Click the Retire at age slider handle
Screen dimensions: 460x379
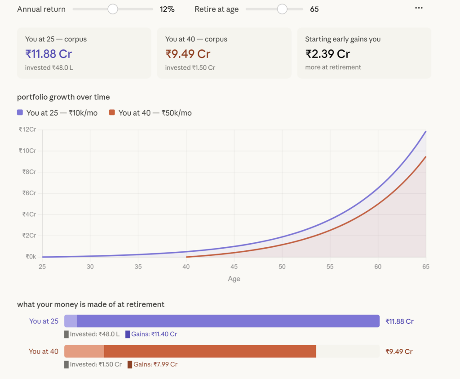tap(282, 9)
